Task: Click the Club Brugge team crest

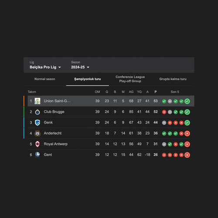Action: click(x=37, y=112)
